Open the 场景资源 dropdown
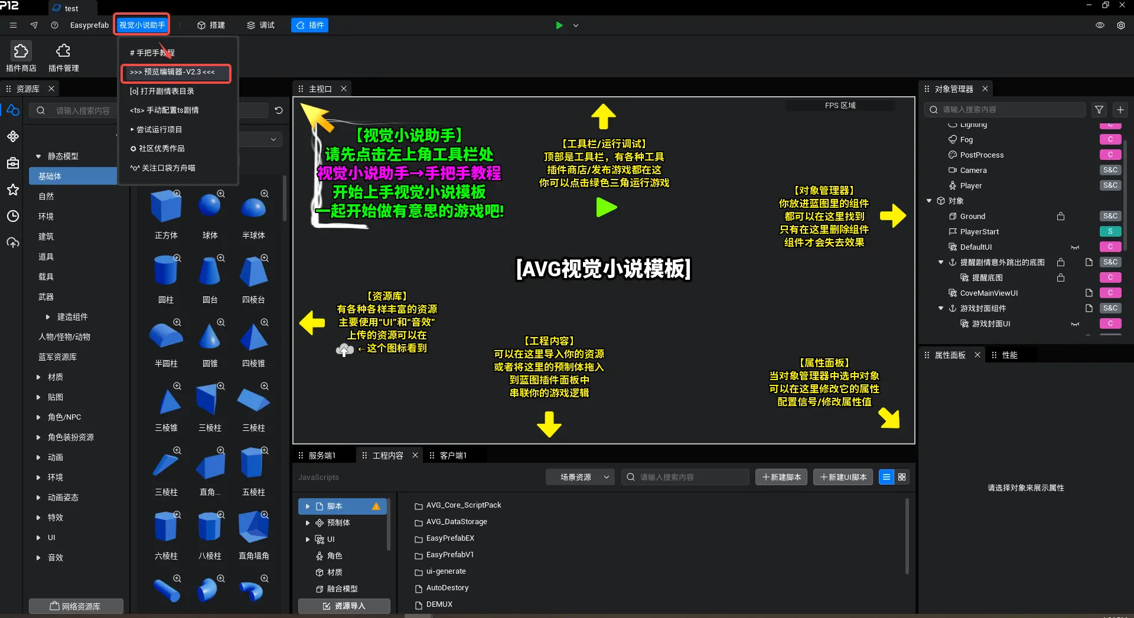Screen dimensions: 1134x618 pos(580,477)
